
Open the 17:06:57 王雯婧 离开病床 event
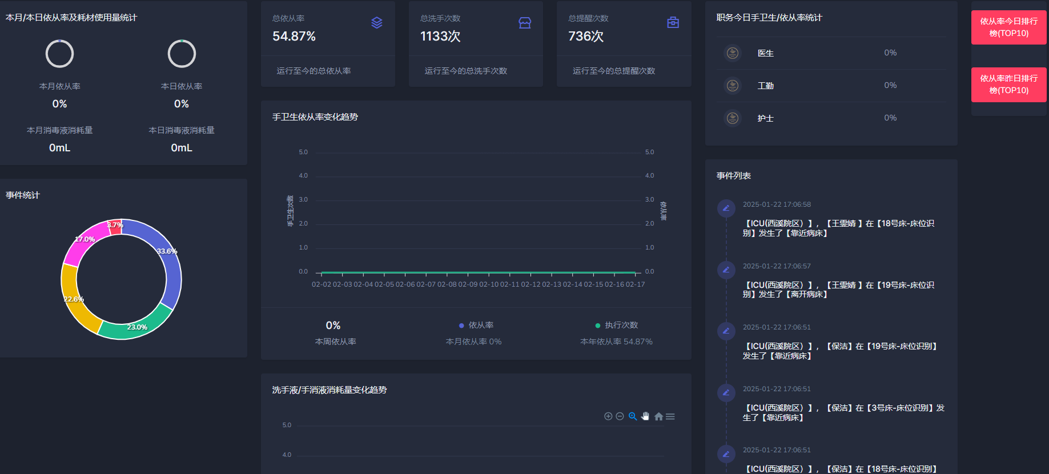click(838, 290)
